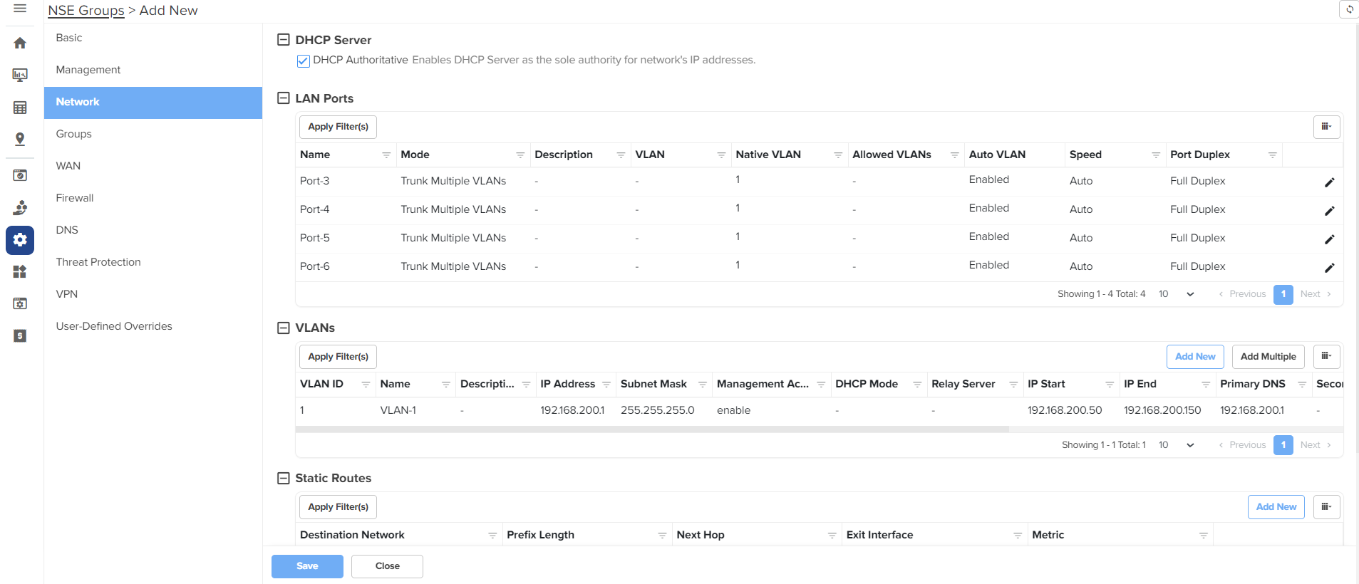Open the Firewall tab

click(x=153, y=198)
